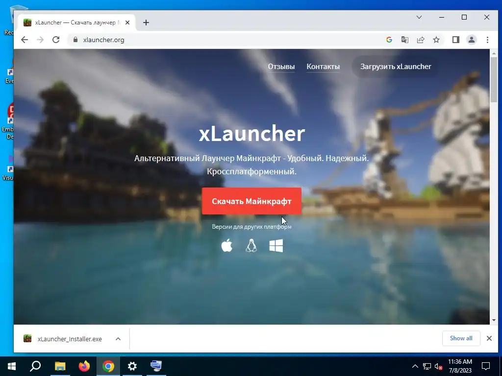Download the Windows version icon

point(276,246)
